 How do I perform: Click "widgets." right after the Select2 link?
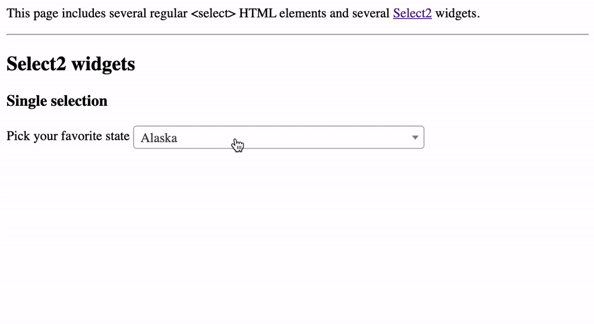(x=457, y=13)
